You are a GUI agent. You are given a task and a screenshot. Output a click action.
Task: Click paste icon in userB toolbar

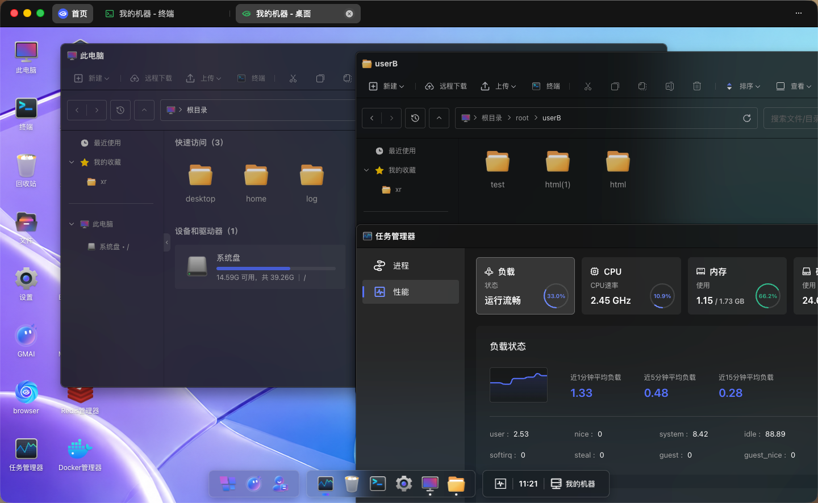click(642, 86)
